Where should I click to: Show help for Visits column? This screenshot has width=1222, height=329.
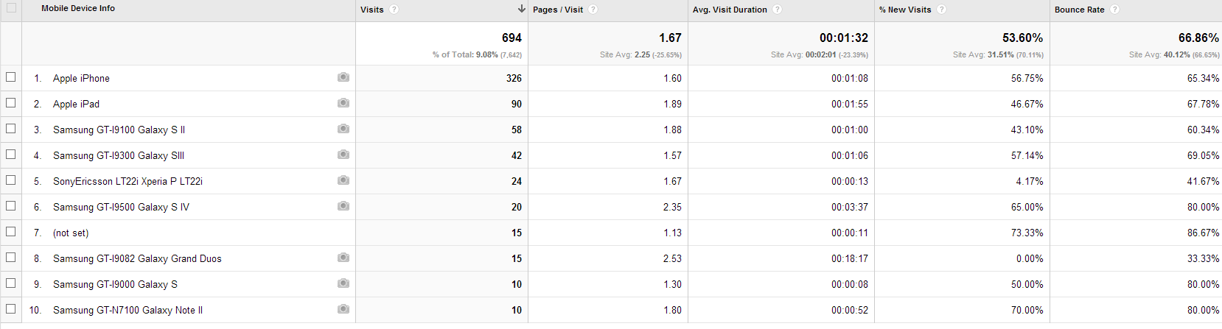(394, 10)
